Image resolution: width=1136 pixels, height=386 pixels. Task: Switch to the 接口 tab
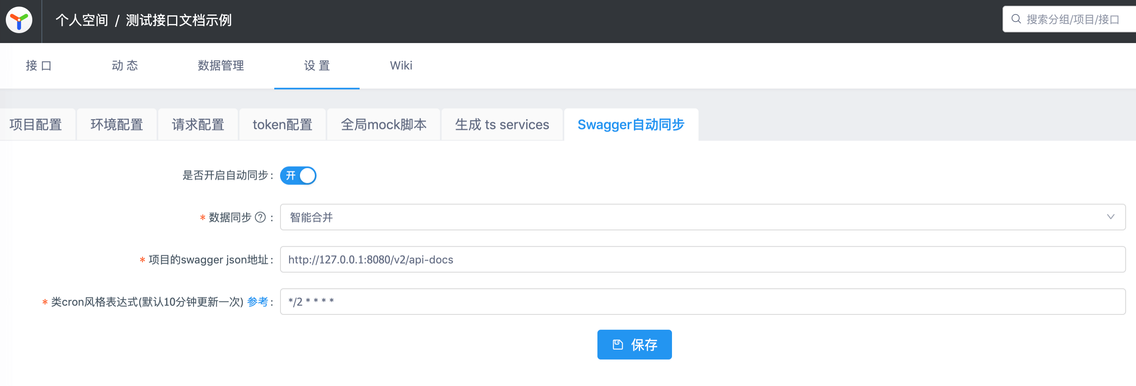[x=39, y=66]
